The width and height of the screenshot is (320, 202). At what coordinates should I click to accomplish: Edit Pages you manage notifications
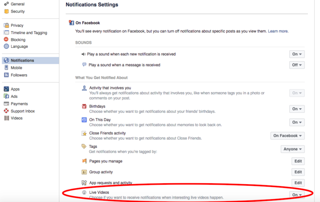[x=298, y=161]
